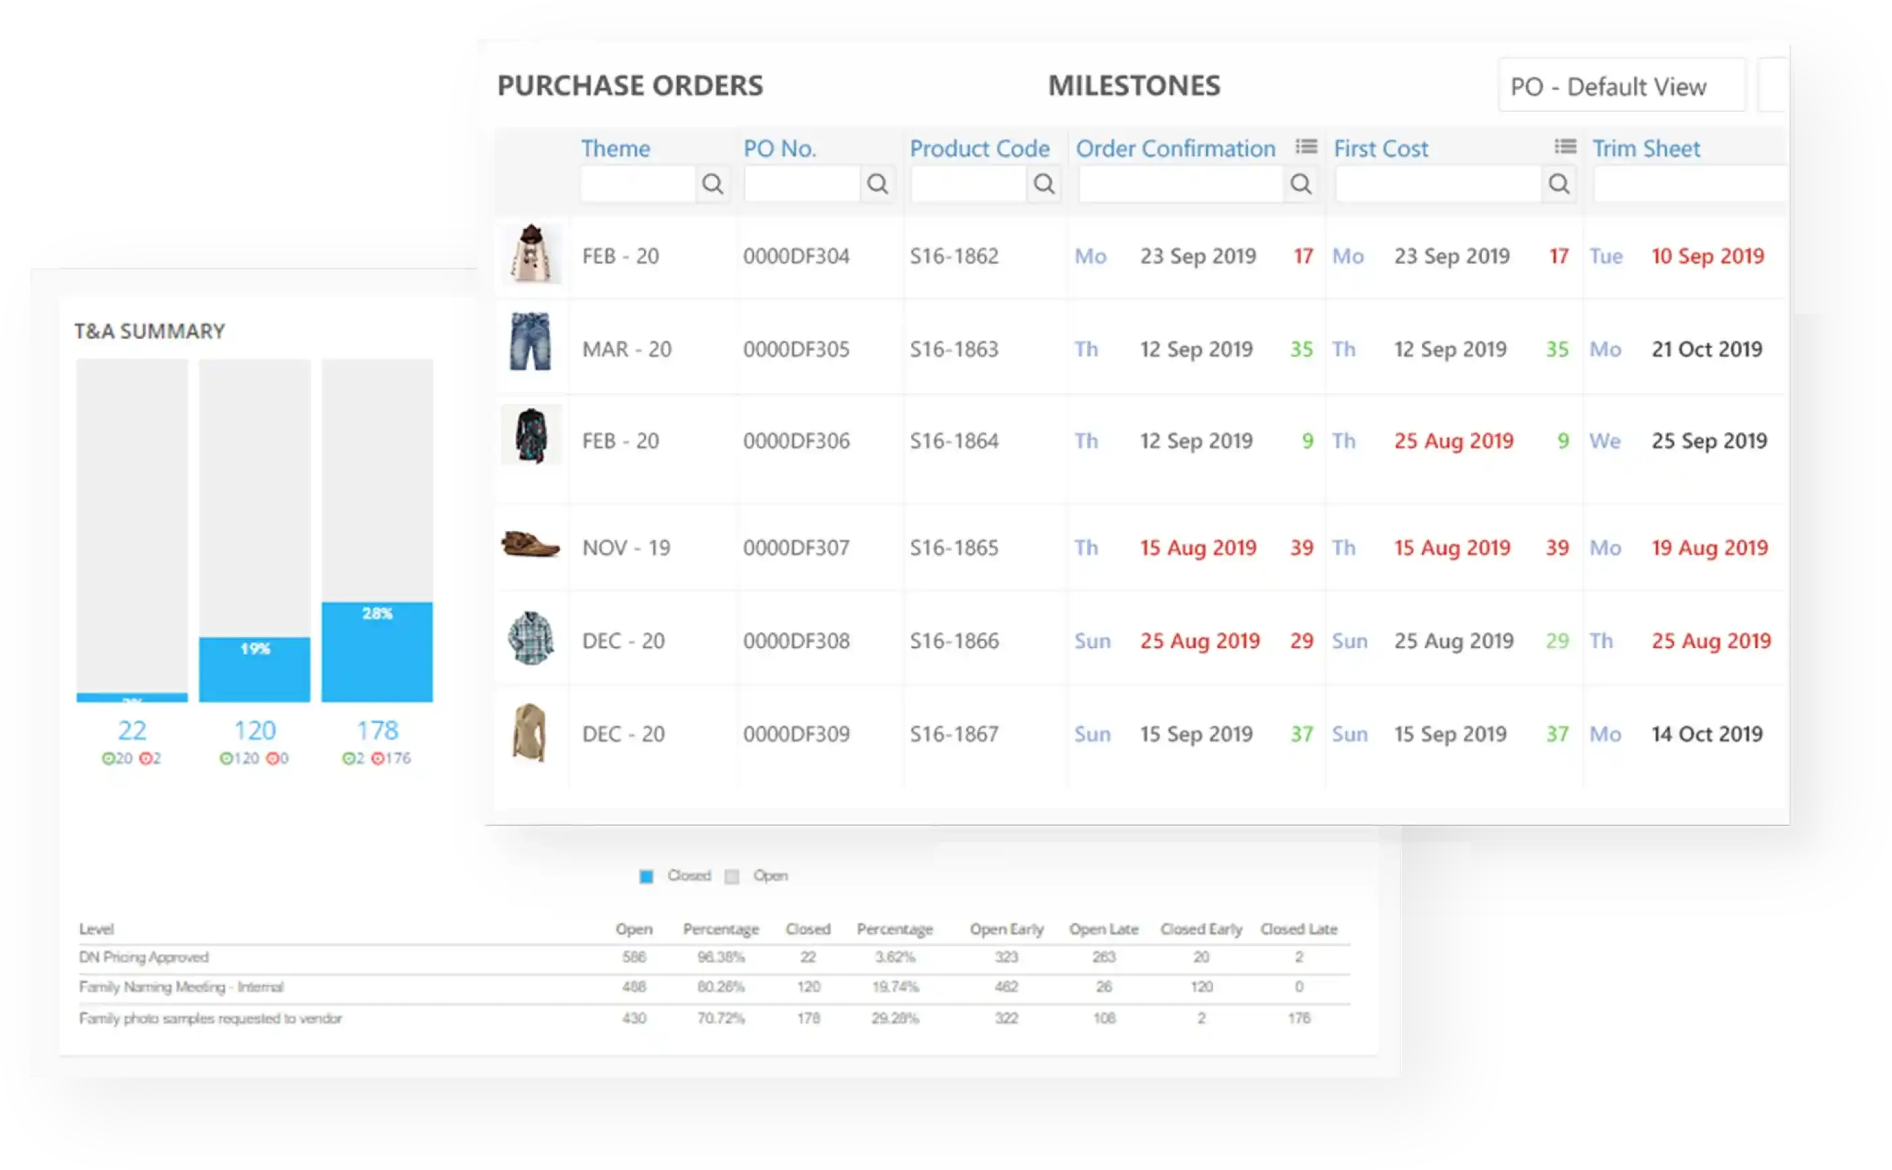Click the PO No. search magnifier icon
Viewport: 1892px width, 1170px height.
pyautogui.click(x=877, y=184)
